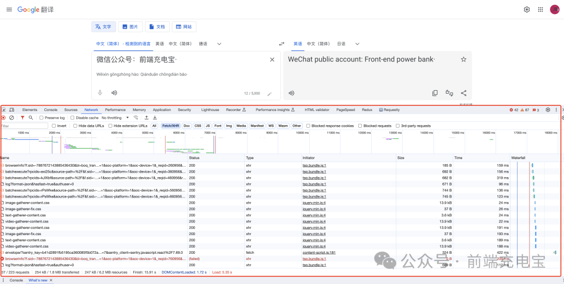Click the swap languages arrows icon
Image resolution: width=564 pixels, height=284 pixels.
coord(281,44)
